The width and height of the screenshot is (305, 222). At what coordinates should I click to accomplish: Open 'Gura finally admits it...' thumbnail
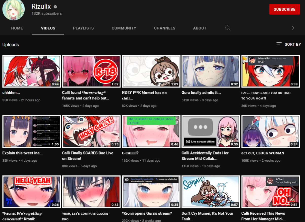coord(211,71)
